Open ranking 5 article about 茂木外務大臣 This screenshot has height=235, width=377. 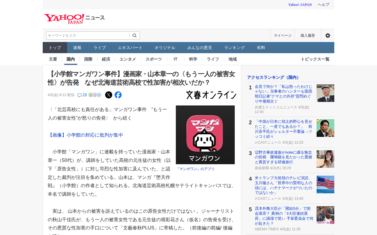(x=283, y=216)
